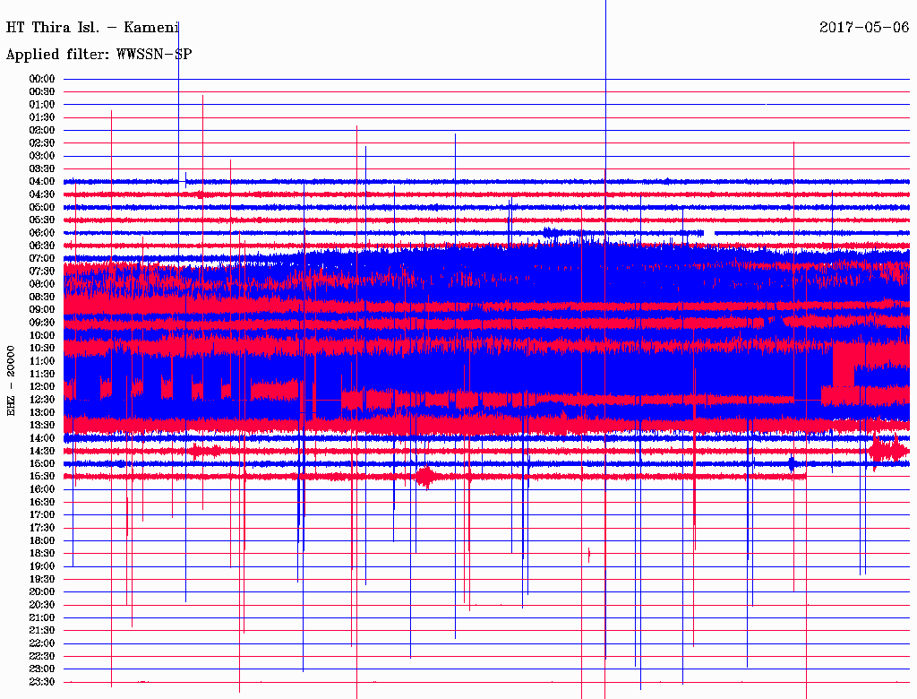Viewport: 917px width, 699px height.
Task: Click the date label 2017-05-06
Action: tap(864, 27)
